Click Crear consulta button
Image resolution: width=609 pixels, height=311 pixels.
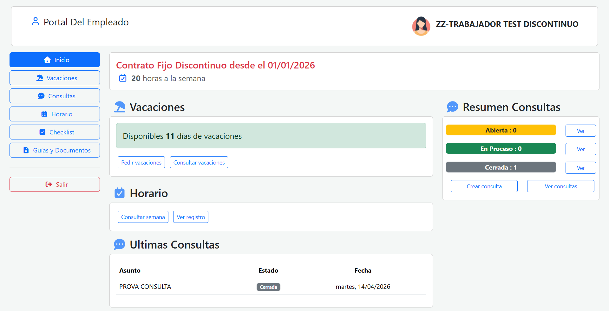click(484, 186)
